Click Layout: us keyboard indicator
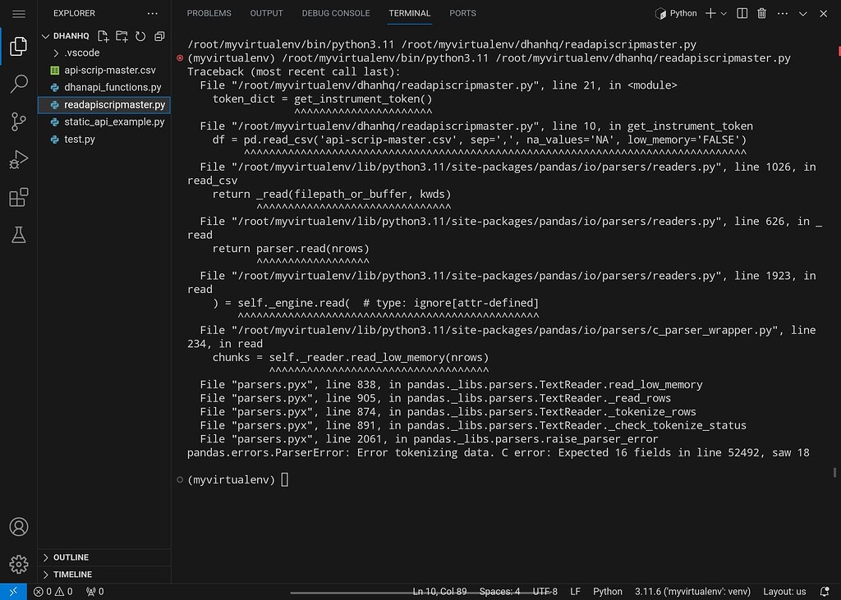 [784, 592]
